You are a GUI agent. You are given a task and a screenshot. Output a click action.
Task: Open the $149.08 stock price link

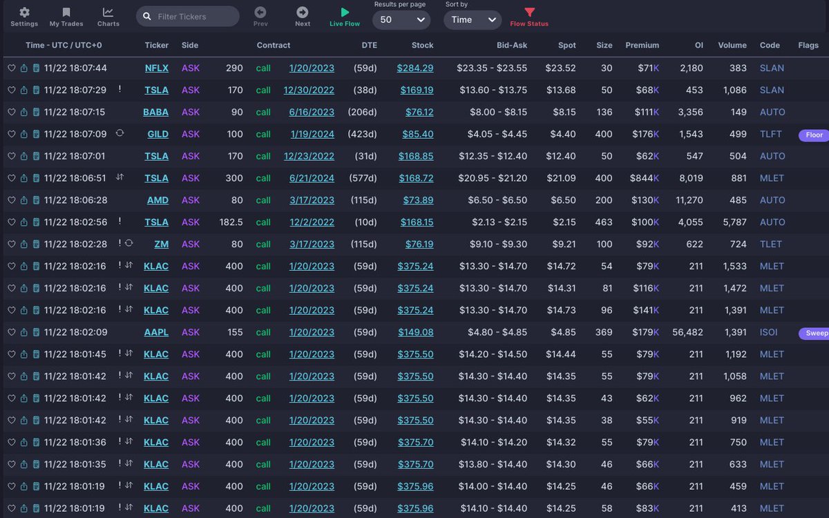[415, 332]
